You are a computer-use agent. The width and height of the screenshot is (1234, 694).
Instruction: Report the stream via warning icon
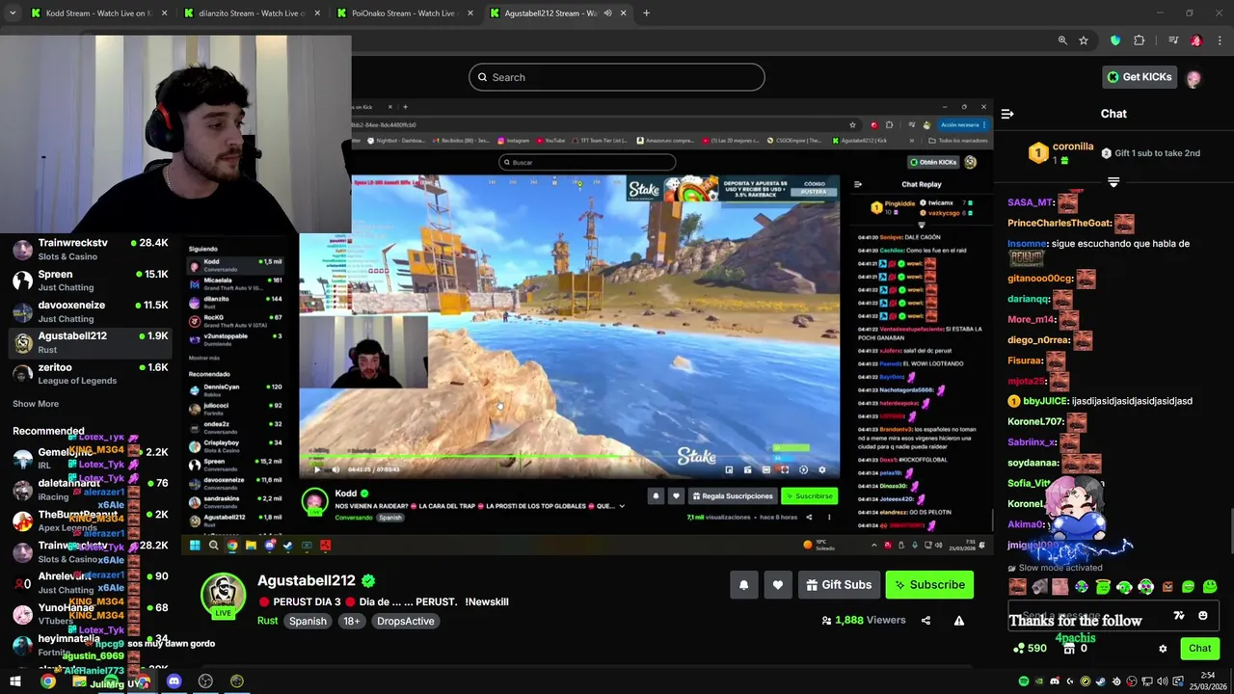[959, 621]
